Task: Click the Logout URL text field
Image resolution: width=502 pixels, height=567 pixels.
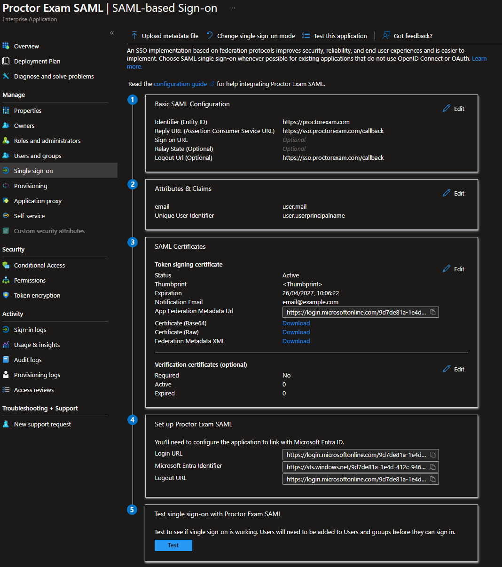Action: point(361,479)
